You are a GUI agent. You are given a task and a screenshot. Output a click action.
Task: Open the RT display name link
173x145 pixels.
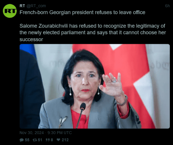tap(22, 6)
